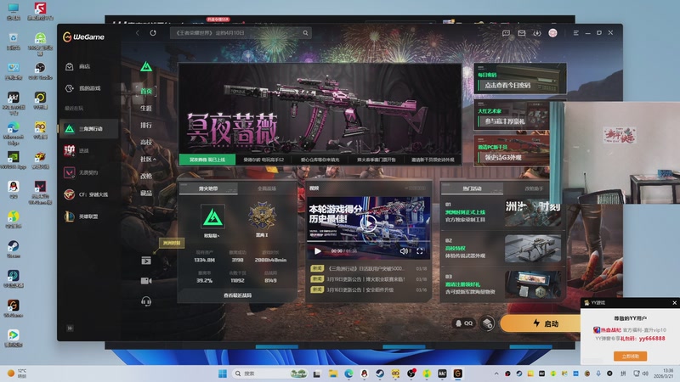This screenshot has height=382, width=680.
Task: Open the 3月16日更新公告 news item
Action: pos(369,289)
